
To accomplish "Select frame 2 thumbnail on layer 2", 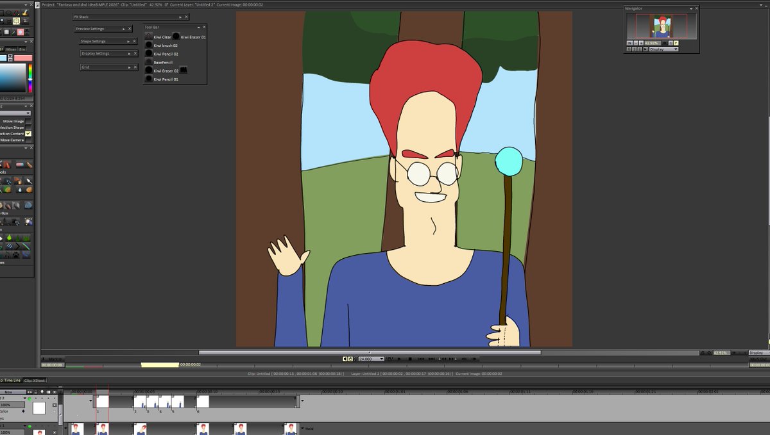I will point(140,402).
